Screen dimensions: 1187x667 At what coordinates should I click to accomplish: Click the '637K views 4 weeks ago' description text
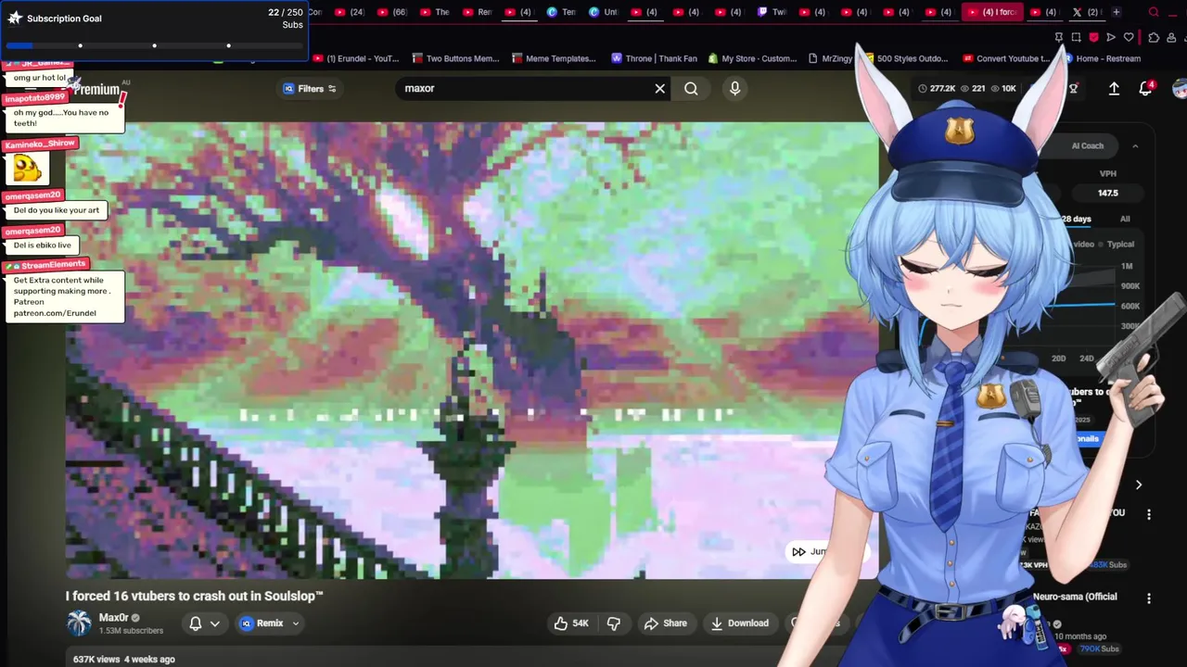pyautogui.click(x=124, y=660)
